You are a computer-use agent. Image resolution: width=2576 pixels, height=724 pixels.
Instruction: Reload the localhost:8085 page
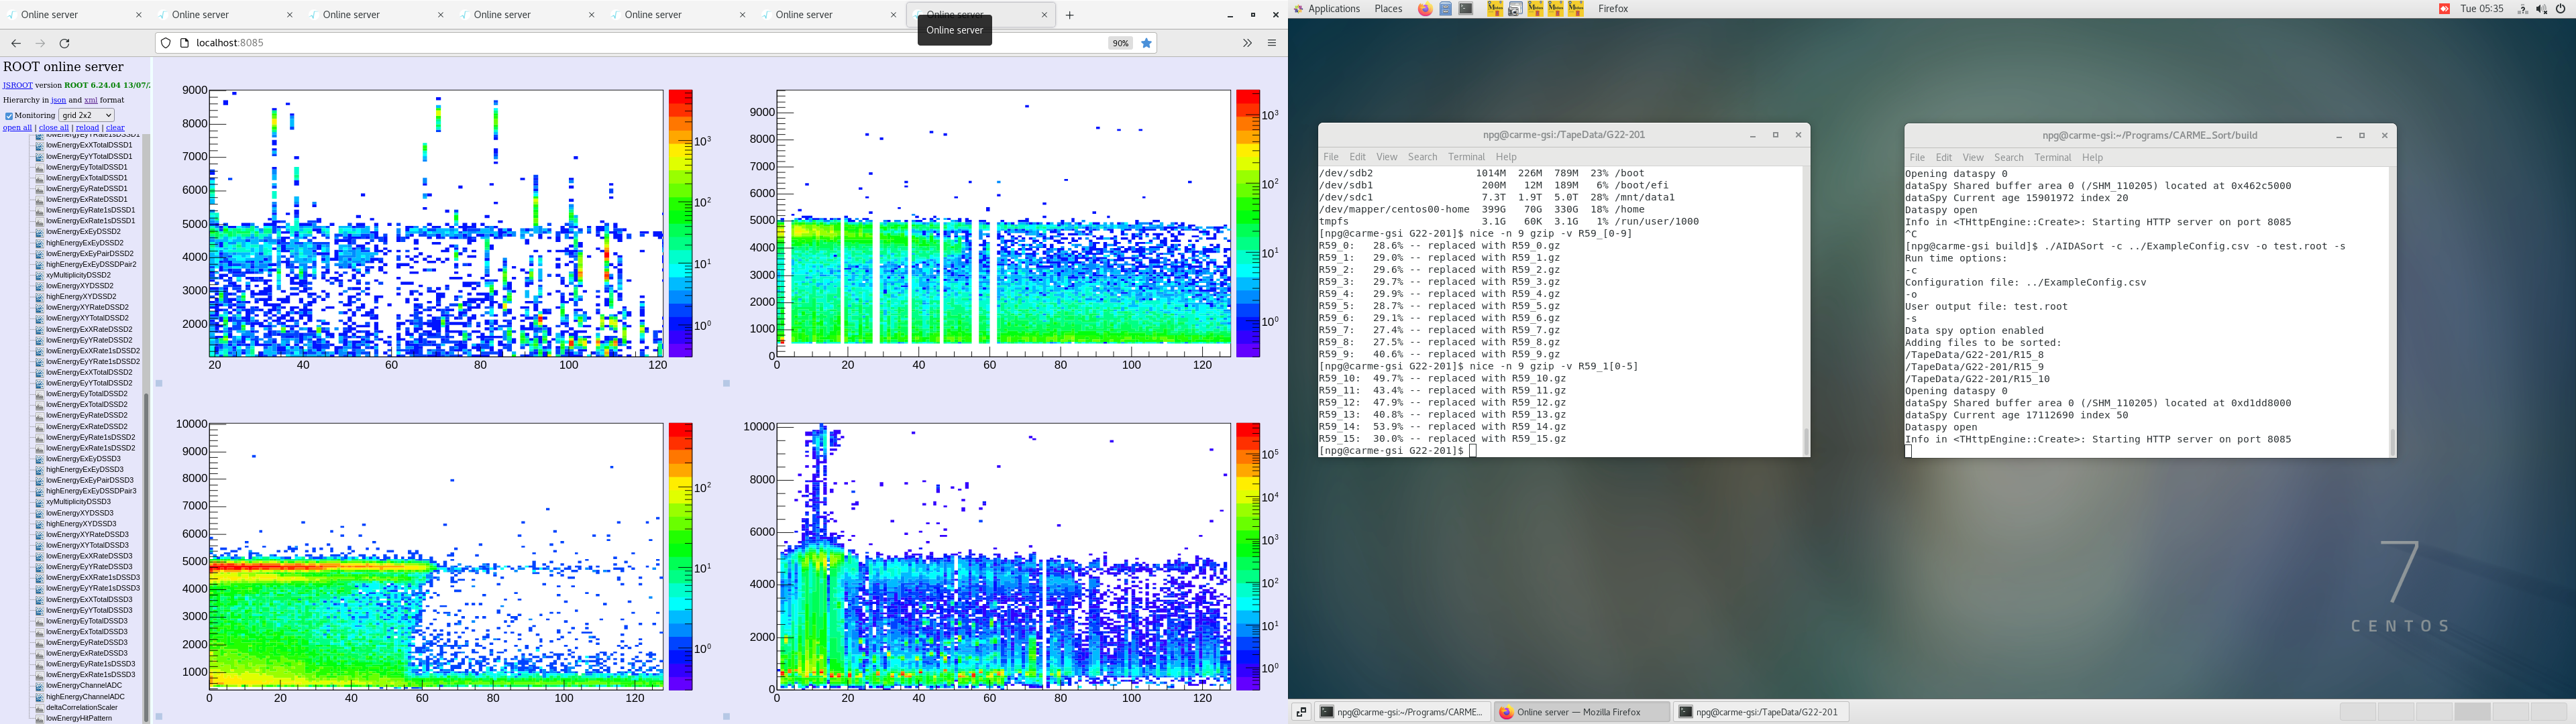(x=65, y=43)
